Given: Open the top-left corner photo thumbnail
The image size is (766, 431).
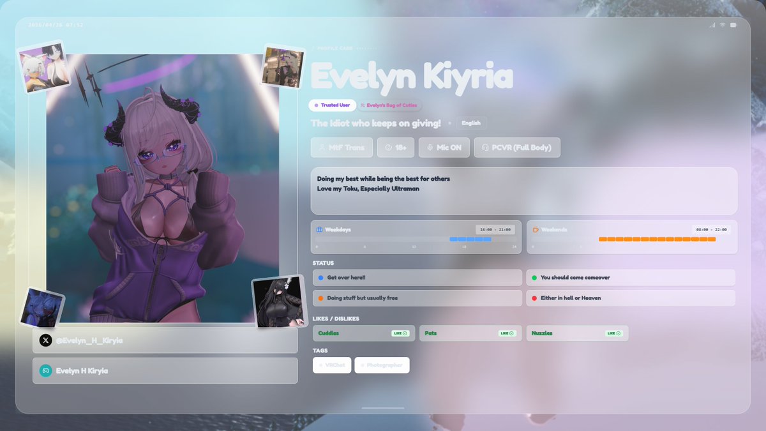Looking at the screenshot, I should [45, 68].
